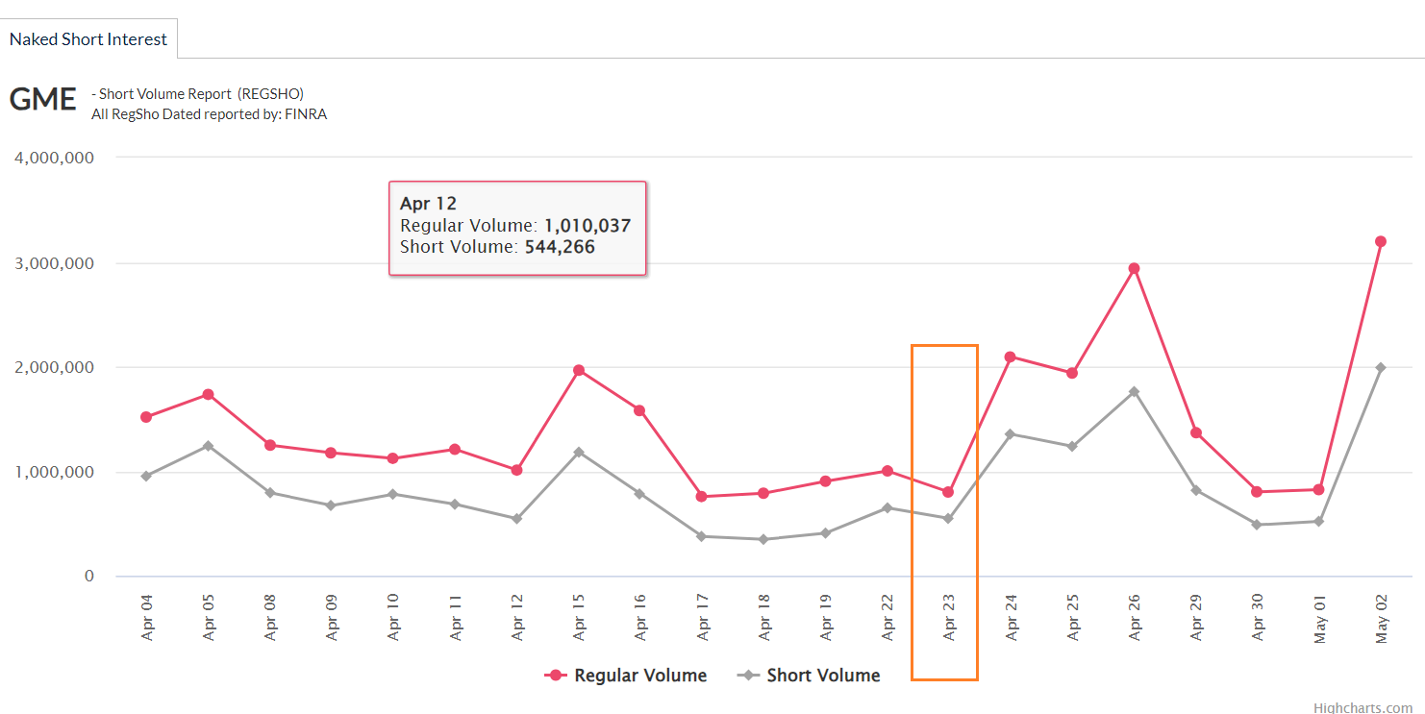The image size is (1425, 714).
Task: Click Regular Volume point for Apr 24
Action: [1011, 357]
